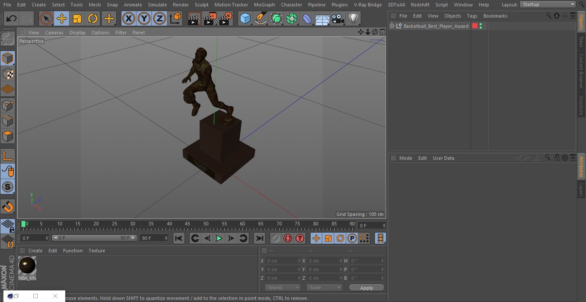Open the MoGraph array generator icon
586x302 pixels.
(x=292, y=18)
